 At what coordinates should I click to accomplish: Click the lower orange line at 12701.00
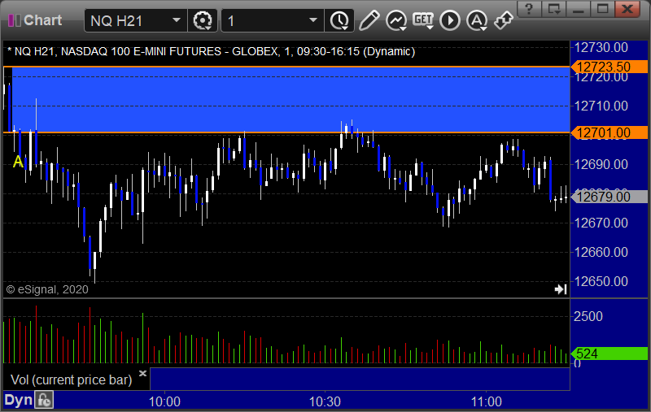click(x=286, y=132)
